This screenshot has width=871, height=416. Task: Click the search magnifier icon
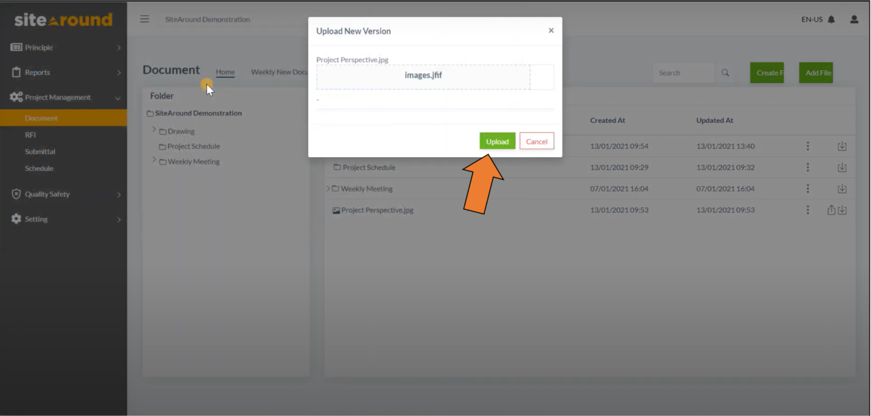[725, 73]
